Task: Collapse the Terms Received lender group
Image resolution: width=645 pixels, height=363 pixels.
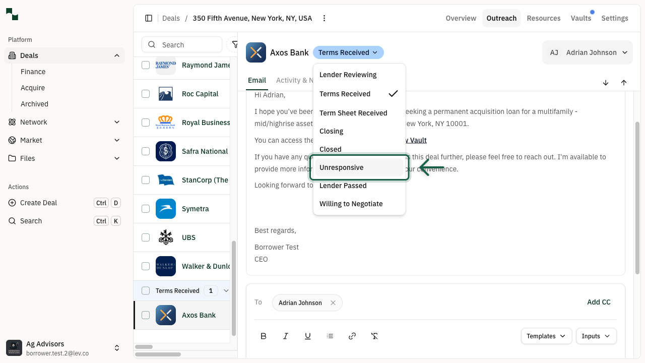Action: [226, 290]
